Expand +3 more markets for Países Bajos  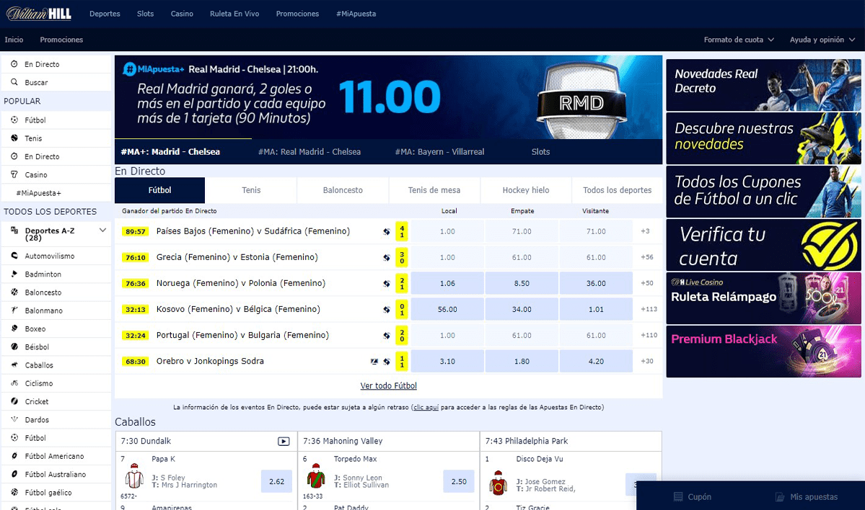(x=645, y=231)
